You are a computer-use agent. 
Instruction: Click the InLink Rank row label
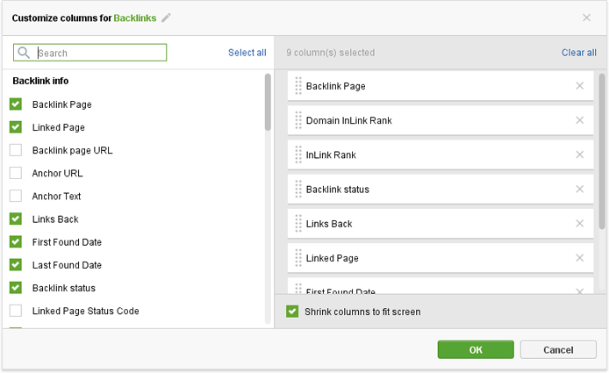(331, 154)
